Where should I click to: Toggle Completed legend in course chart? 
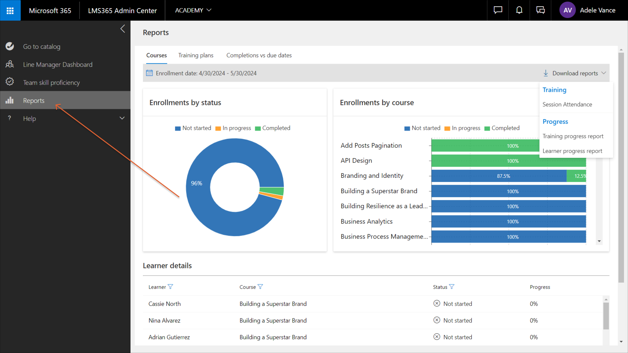502,128
